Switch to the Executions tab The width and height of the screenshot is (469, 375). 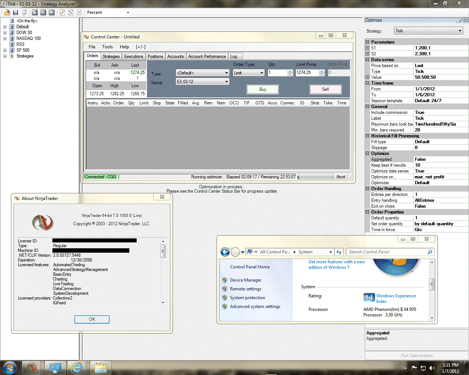(x=133, y=56)
